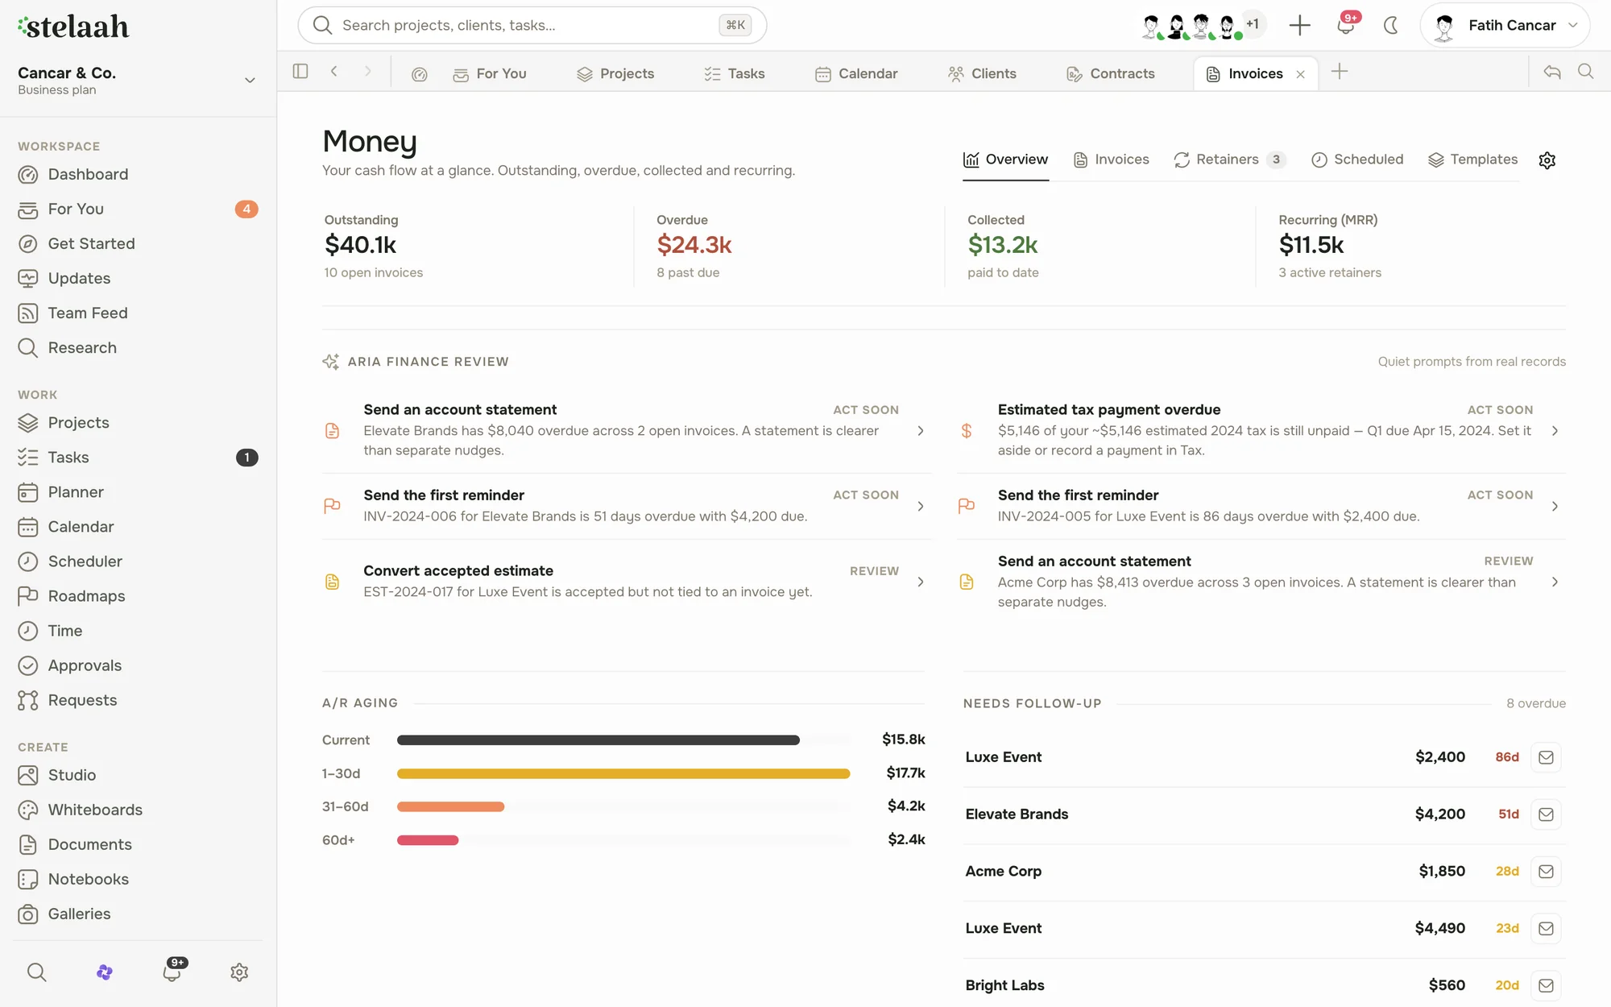Switch to Scheduled tab

tap(1357, 160)
